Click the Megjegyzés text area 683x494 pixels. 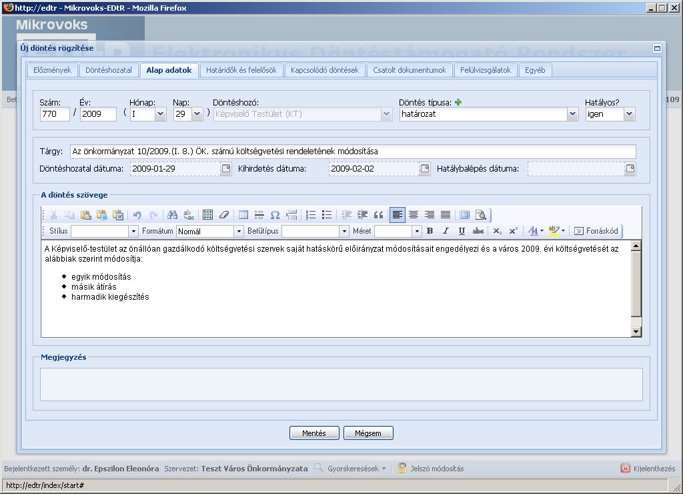point(341,385)
